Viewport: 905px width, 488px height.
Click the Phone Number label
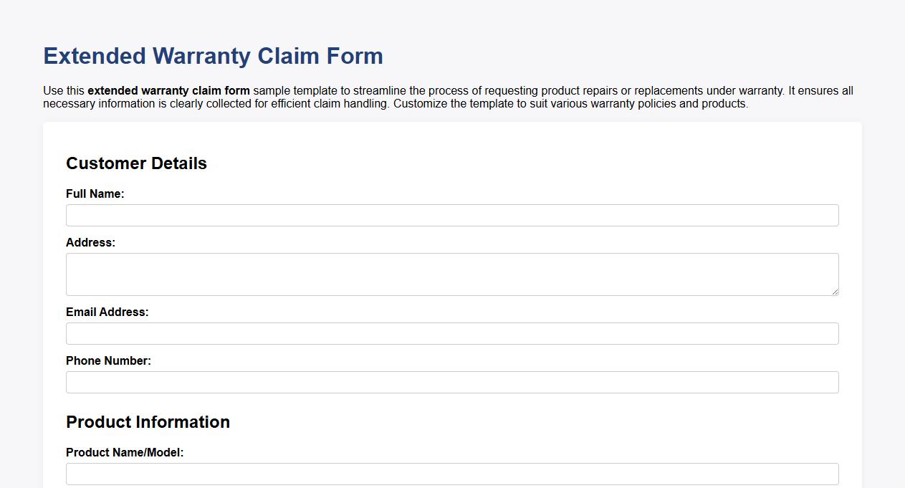tap(108, 360)
